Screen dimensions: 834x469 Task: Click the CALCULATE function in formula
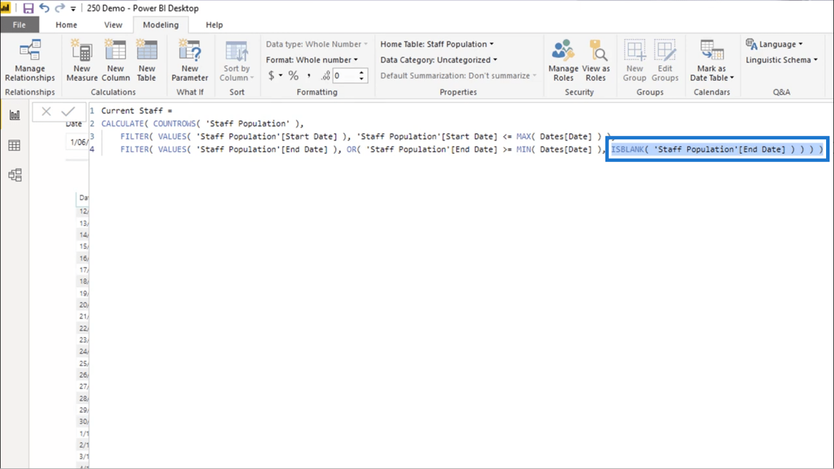tap(122, 124)
